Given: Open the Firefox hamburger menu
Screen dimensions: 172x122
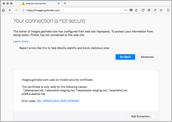Looking at the screenshot, I should (168, 10).
